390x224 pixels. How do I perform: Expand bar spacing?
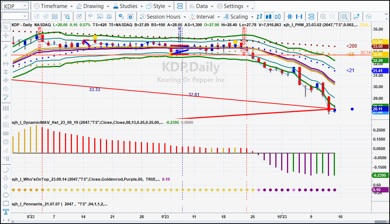click(299, 17)
